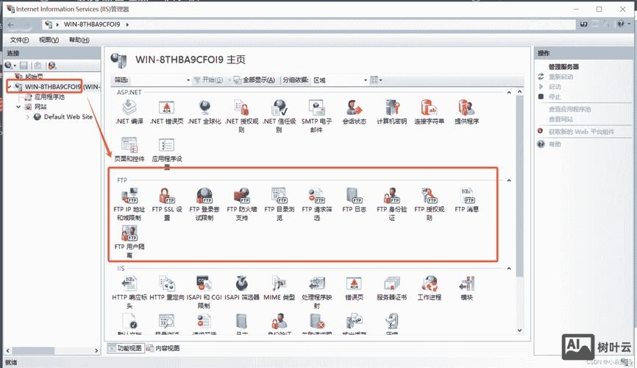This screenshot has height=368, width=637.
Task: Open the 工作进程 feature
Action: pyautogui.click(x=429, y=288)
